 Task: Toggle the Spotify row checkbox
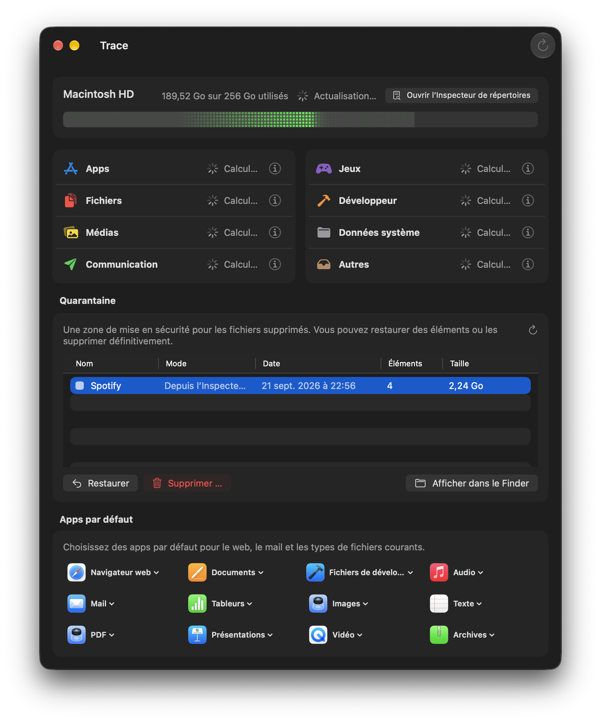pyautogui.click(x=80, y=385)
